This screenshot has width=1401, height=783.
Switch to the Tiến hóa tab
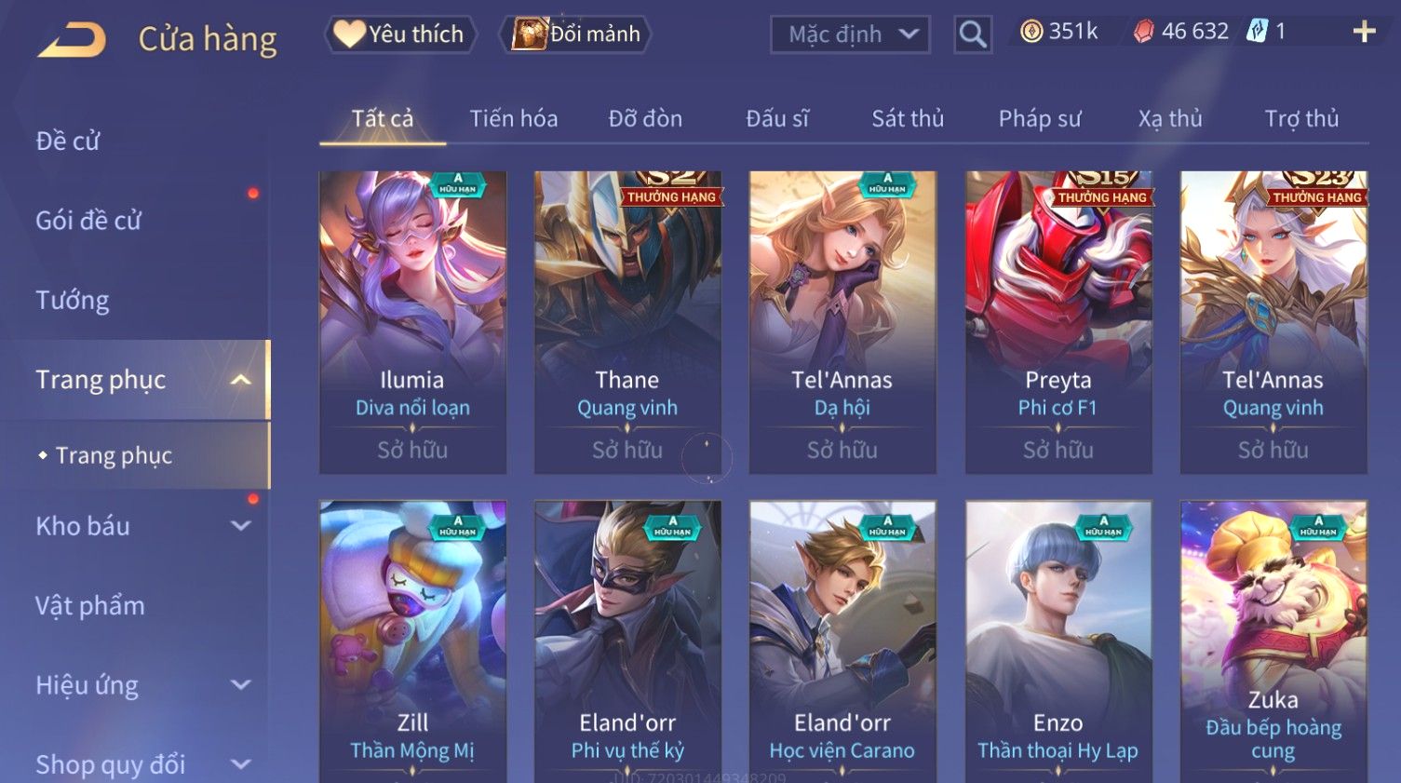tap(514, 119)
